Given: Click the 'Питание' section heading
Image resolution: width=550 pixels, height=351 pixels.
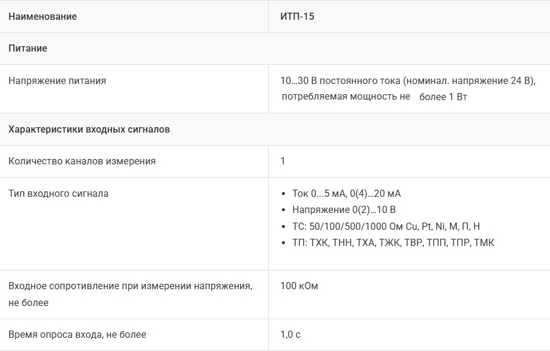Looking at the screenshot, I should coord(28,49).
